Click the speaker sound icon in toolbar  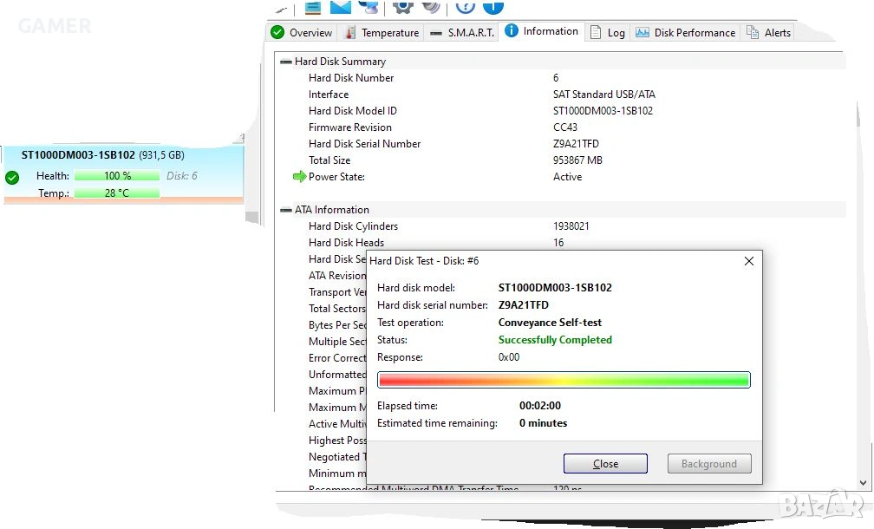[431, 6]
